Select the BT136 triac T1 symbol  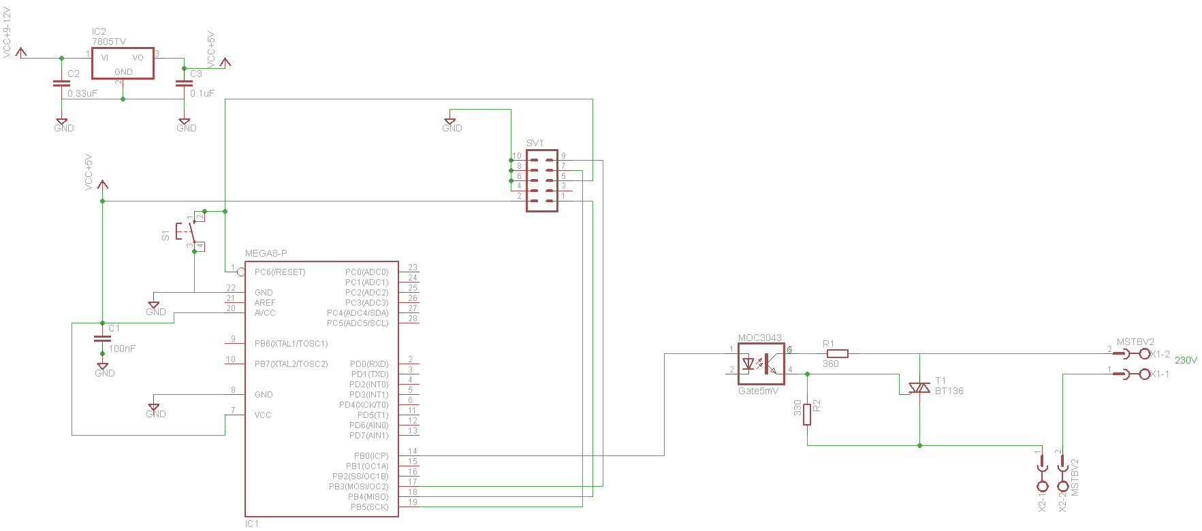coord(920,387)
